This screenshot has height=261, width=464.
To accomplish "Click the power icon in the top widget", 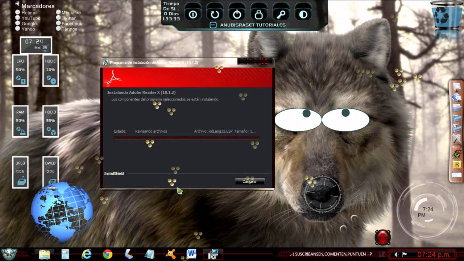I will click(x=237, y=14).
